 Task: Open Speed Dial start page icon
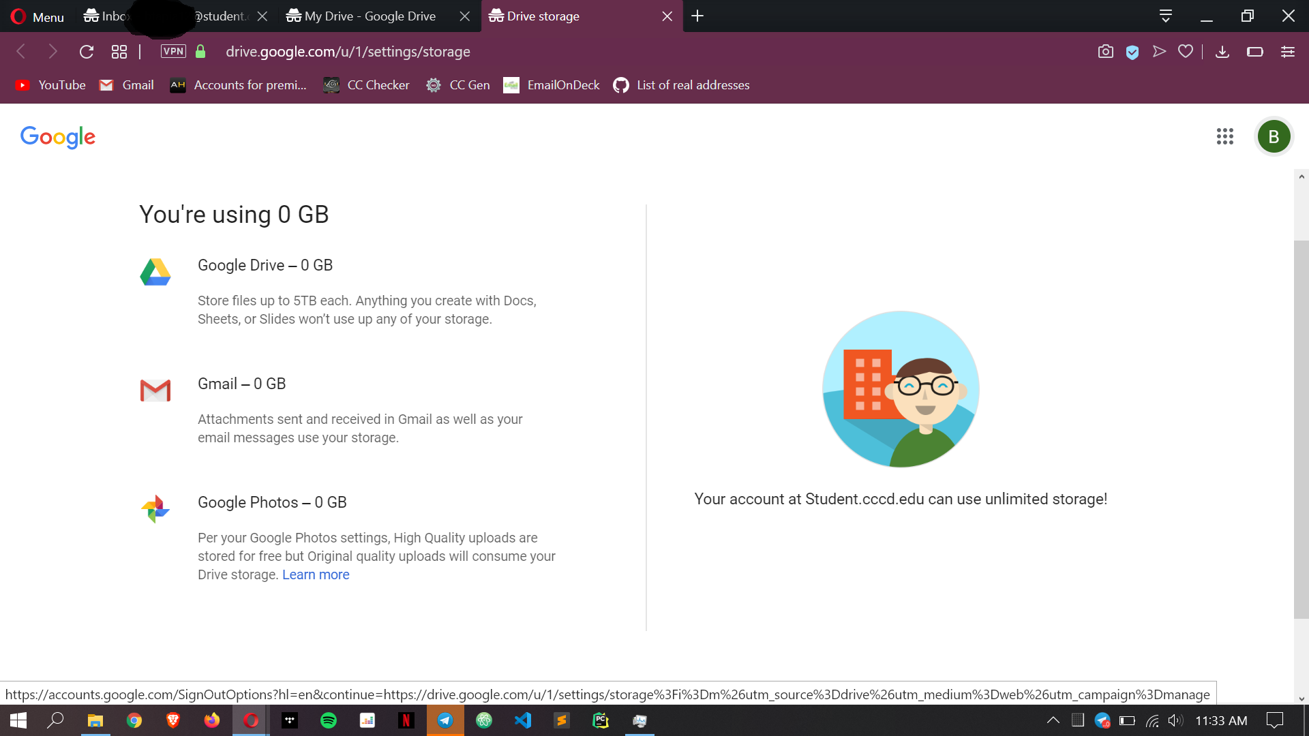119,52
